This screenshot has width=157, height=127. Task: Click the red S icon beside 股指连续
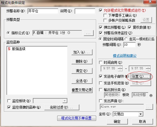coord(9,49)
